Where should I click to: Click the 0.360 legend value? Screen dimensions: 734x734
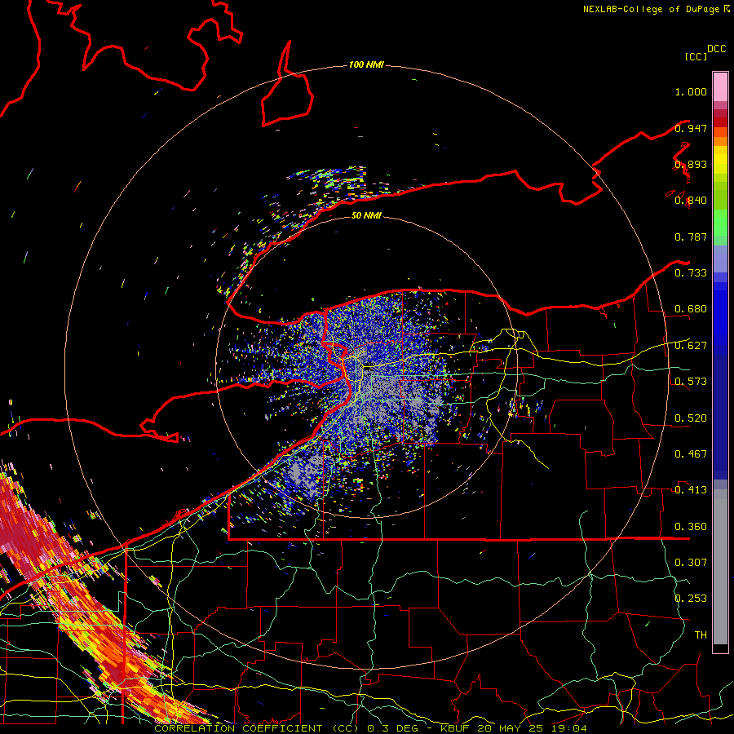[691, 527]
